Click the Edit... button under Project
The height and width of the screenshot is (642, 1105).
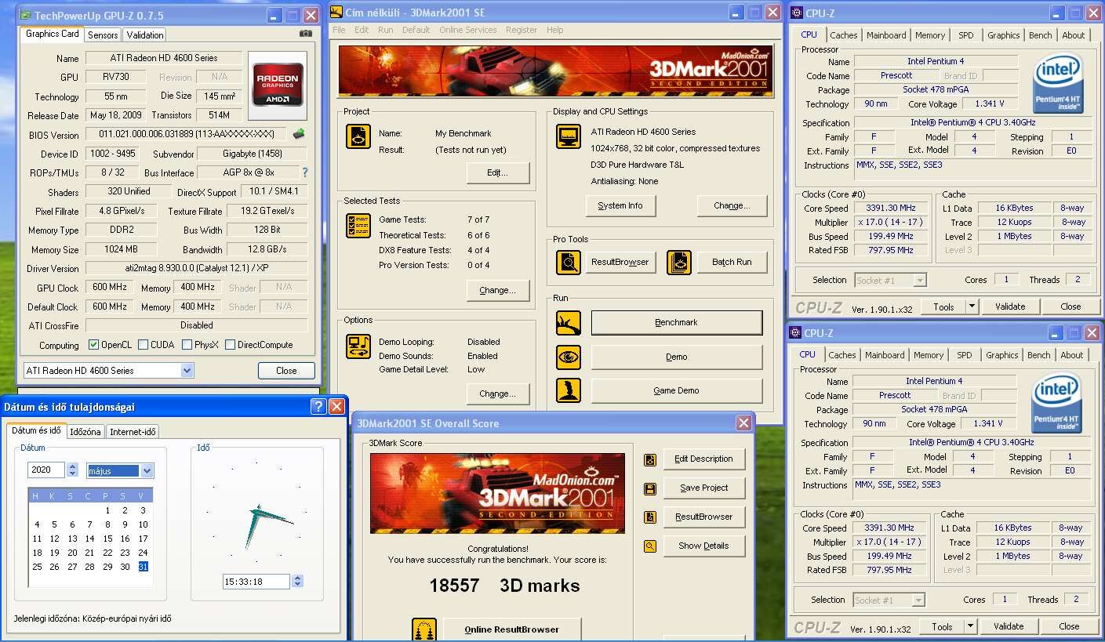(x=498, y=172)
